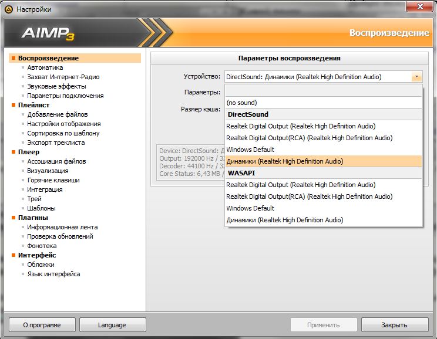Open Параметры подключения settings page
Screen dimensions: 437x339
click(65, 96)
